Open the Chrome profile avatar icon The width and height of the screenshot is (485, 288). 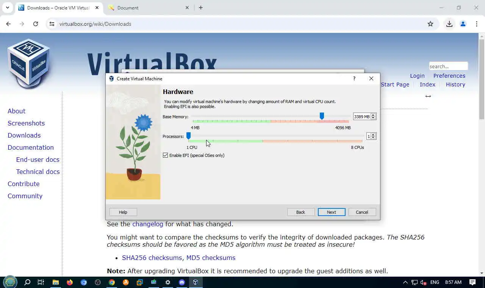pyautogui.click(x=463, y=24)
